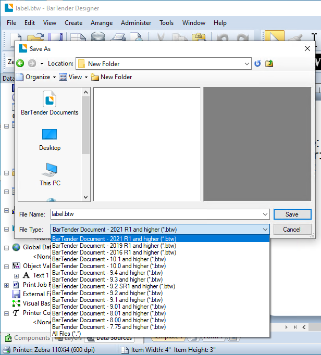Click the Save button
The image size is (321, 355).
coord(292,214)
